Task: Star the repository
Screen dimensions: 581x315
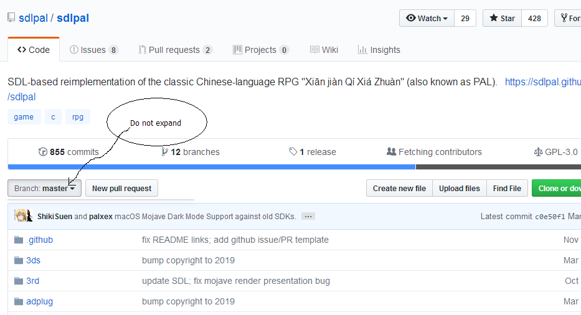Action: click(503, 18)
